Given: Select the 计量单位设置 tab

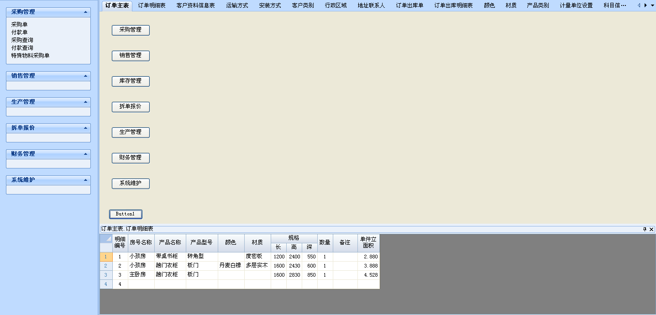Looking at the screenshot, I should (x=576, y=5).
